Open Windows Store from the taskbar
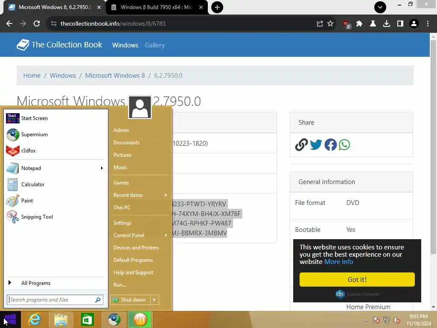The height and width of the screenshot is (328, 437). (87, 319)
